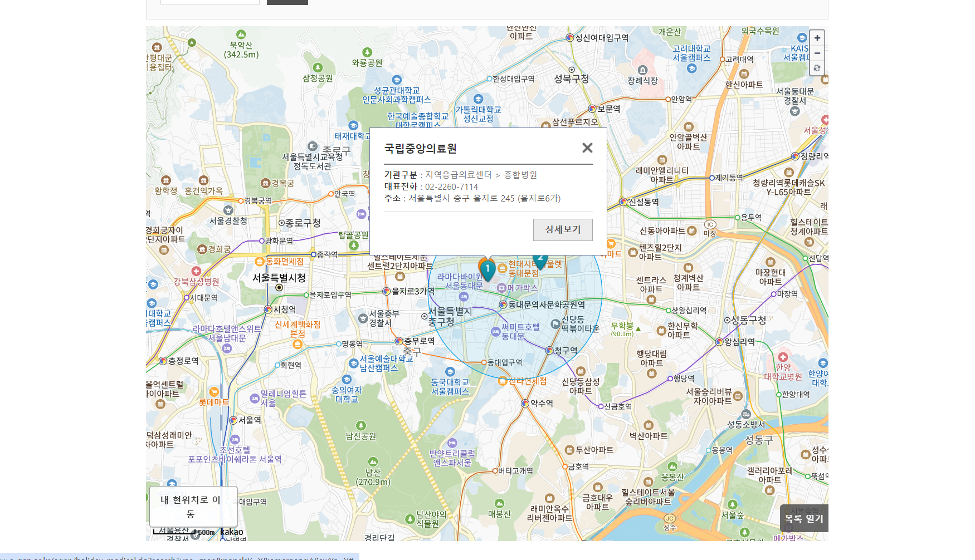The image size is (975, 560).
Task: Open 상세보기 details for 국립중앙의료원
Action: [563, 229]
